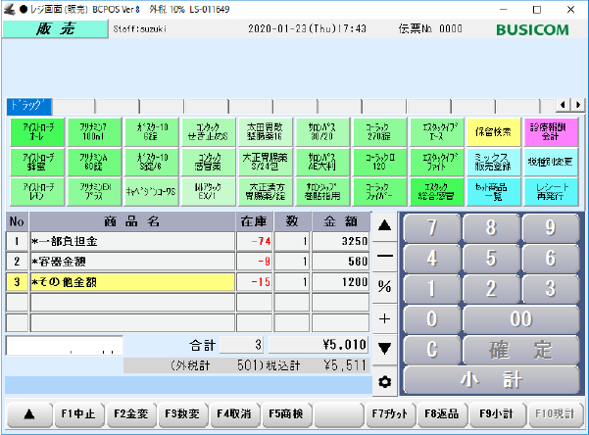Click the percent discount button
This screenshot has width=589, height=435.
coord(384,286)
